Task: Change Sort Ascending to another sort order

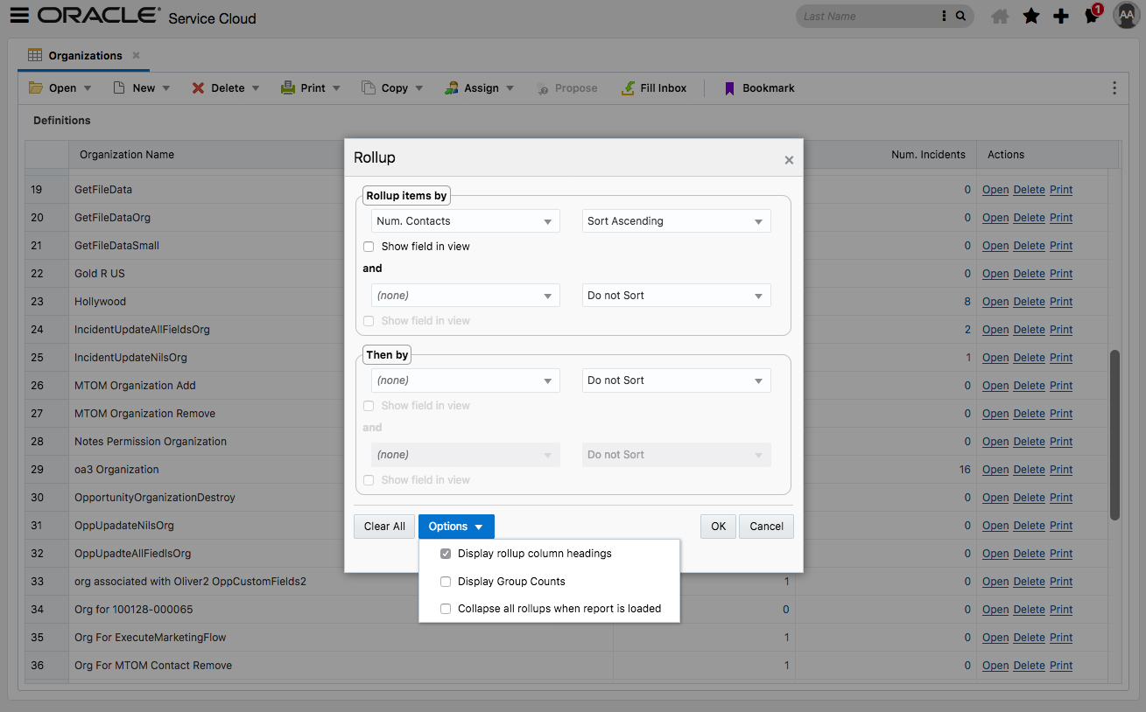Action: tap(676, 220)
